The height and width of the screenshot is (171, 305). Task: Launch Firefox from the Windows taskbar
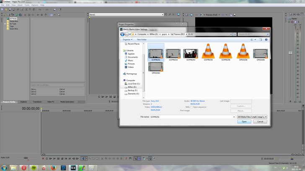click(52, 167)
